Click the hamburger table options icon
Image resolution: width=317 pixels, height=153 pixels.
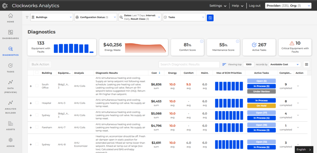coord(306,65)
